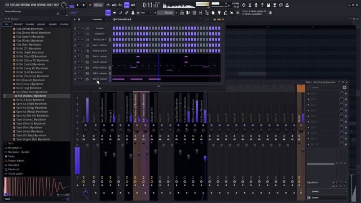Click the slot mix level slider in Mixer panel

[320, 164]
